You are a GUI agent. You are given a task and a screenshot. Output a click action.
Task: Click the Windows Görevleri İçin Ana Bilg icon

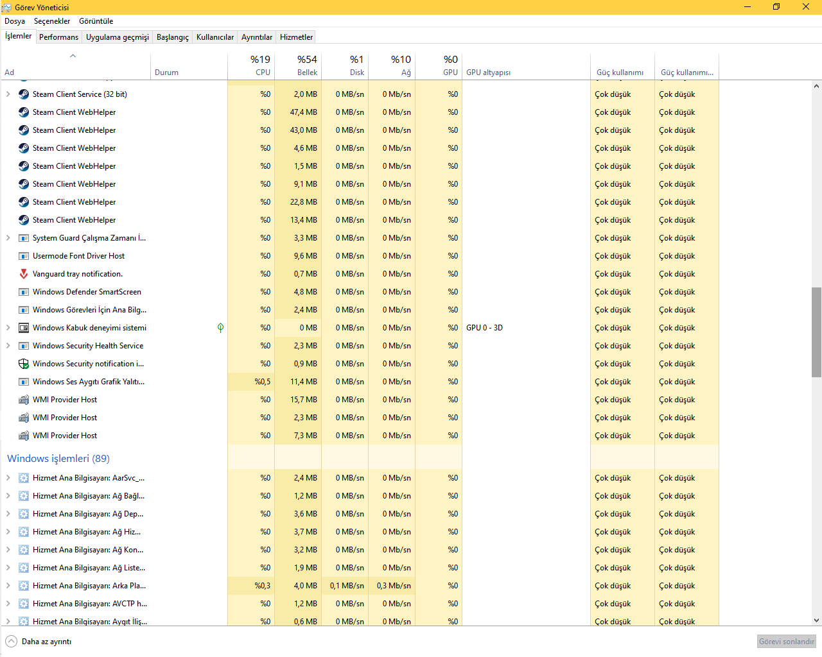click(24, 310)
